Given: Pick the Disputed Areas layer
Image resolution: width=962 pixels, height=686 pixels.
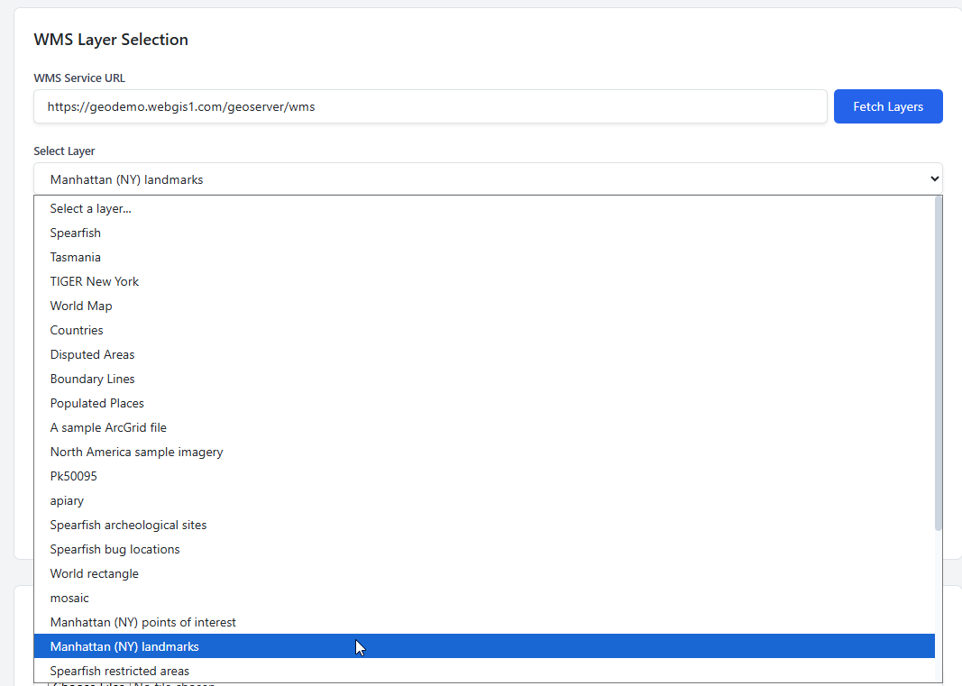Looking at the screenshot, I should [x=92, y=354].
